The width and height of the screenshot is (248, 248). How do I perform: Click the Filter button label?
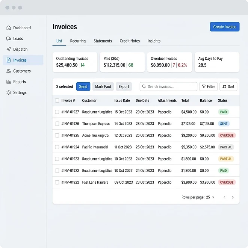[211, 86]
